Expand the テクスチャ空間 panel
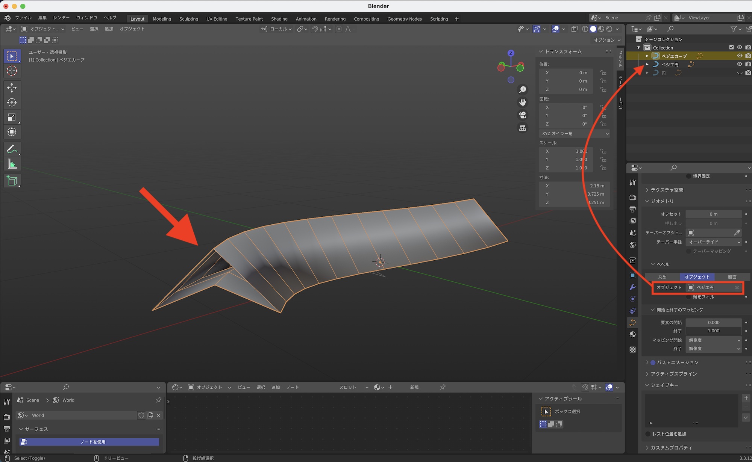752x462 pixels. (667, 190)
